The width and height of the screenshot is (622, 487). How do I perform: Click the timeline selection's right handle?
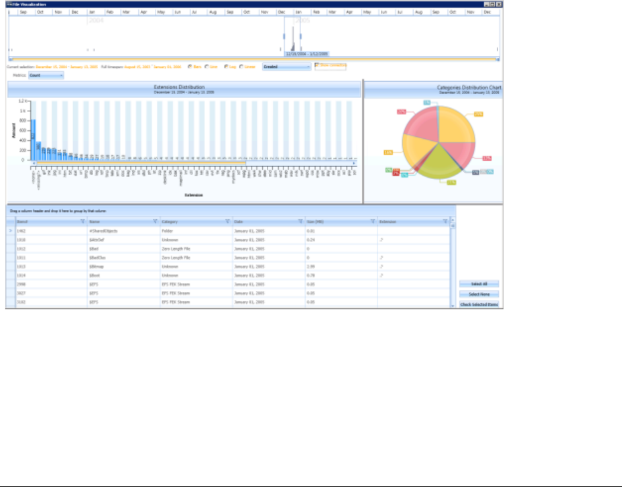point(300,36)
